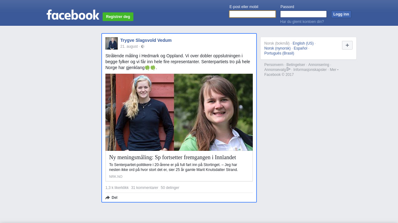Click the Logg inn button
398x223 pixels.
(341, 14)
